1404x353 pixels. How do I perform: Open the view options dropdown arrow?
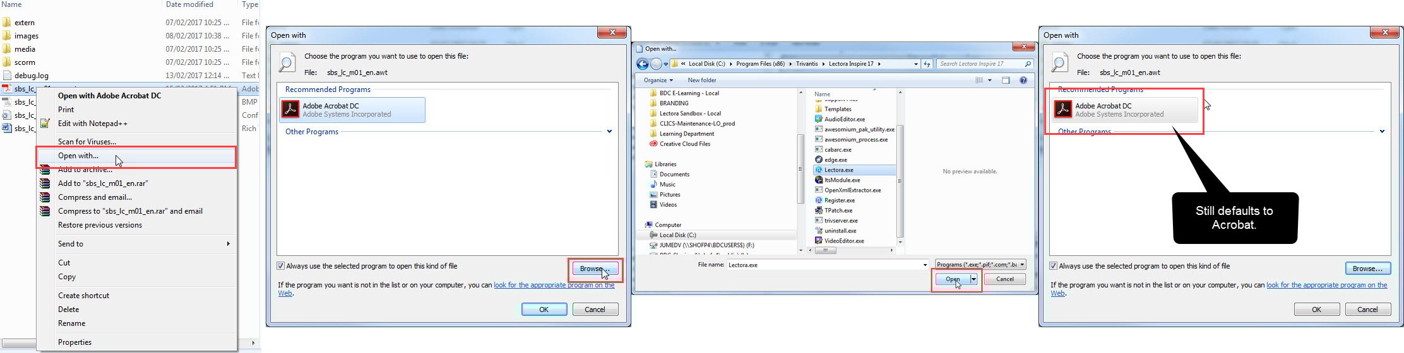tap(989, 80)
